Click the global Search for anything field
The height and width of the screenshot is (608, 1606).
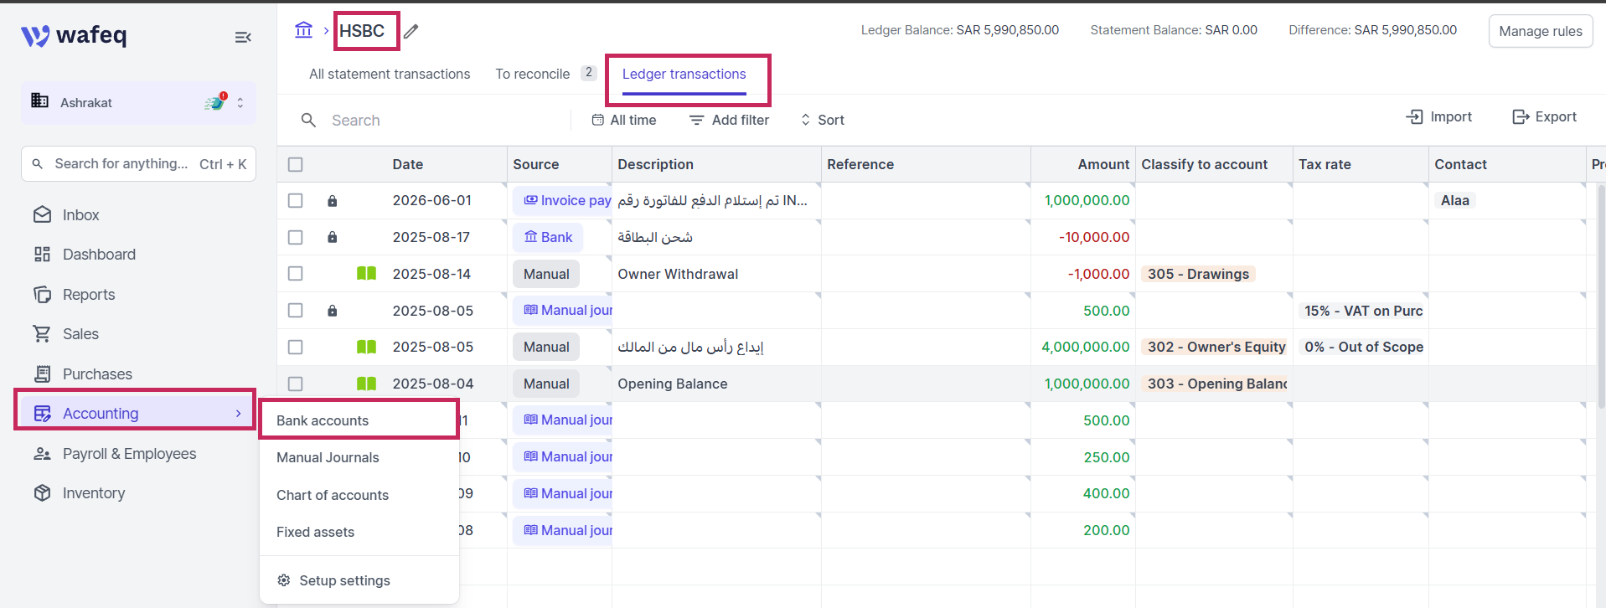pyautogui.click(x=139, y=164)
